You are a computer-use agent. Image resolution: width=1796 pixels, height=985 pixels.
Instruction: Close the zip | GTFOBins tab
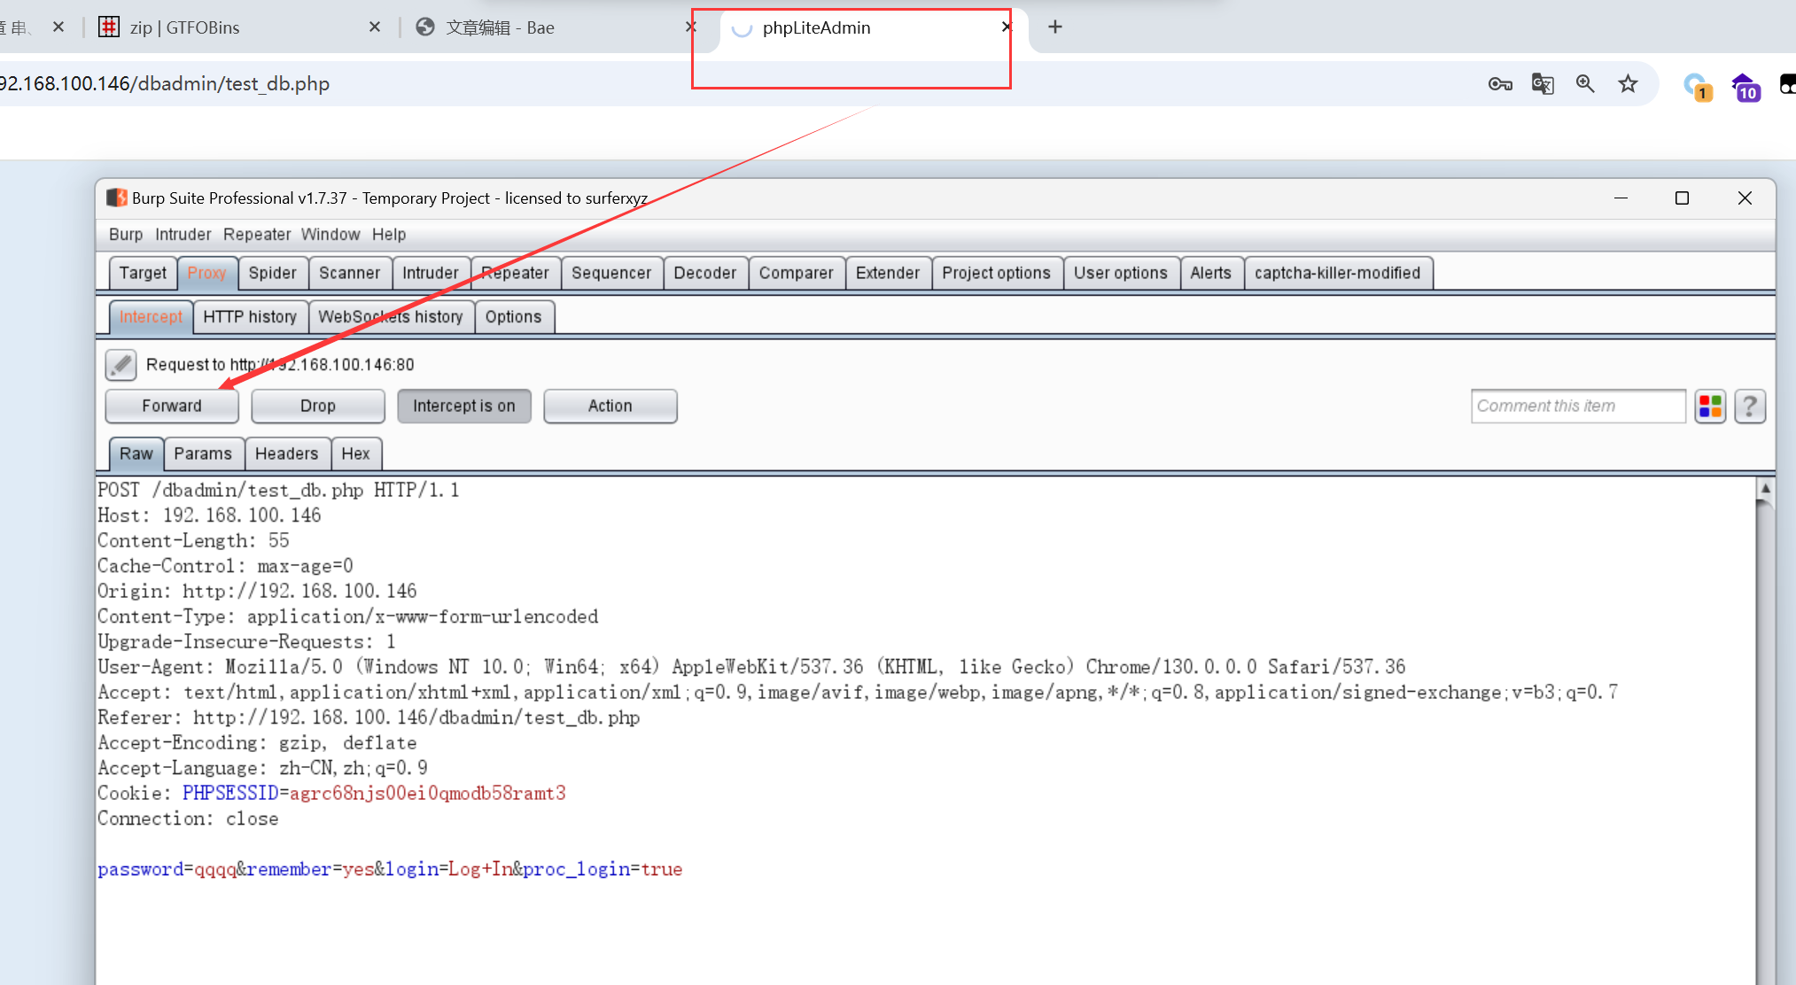click(375, 27)
